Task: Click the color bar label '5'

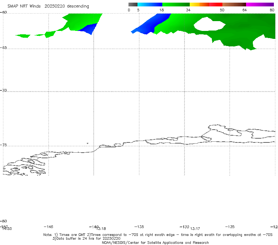Action: click(x=138, y=10)
